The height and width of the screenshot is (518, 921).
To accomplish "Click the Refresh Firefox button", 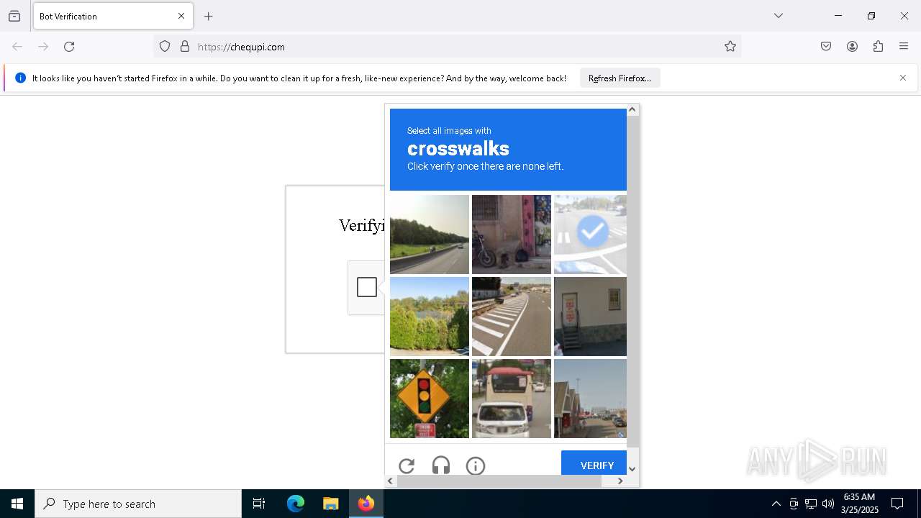I will tap(620, 78).
